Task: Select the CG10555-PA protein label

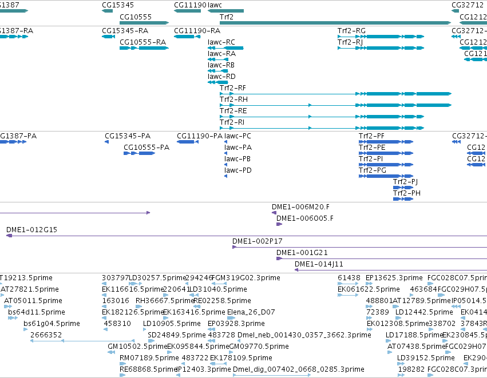Action: 147,148
